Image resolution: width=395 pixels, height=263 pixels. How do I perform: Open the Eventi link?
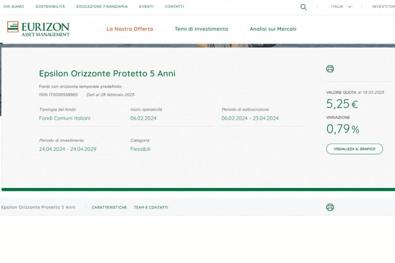(146, 7)
